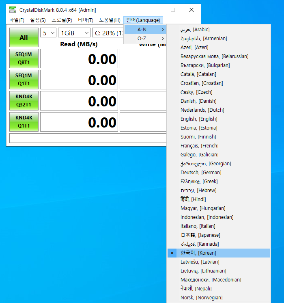Select Indonesian language
This screenshot has width=284, height=303.
pyautogui.click(x=219, y=217)
